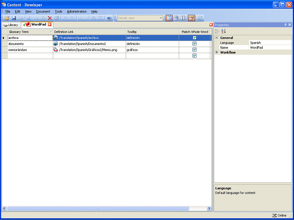Uncheck Match Whole Word for documento
This screenshot has height=220, width=294.
pyautogui.click(x=194, y=44)
